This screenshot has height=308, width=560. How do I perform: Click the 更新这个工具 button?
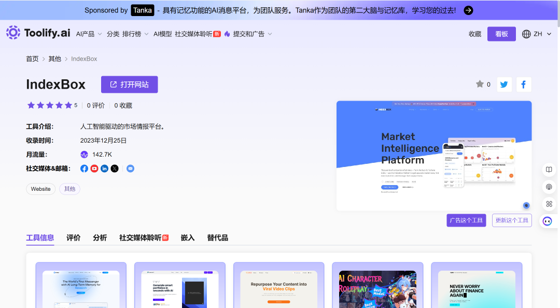[x=512, y=220]
